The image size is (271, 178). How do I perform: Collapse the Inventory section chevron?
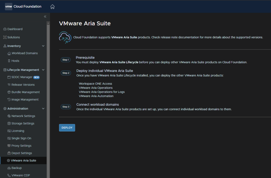tap(43, 46)
